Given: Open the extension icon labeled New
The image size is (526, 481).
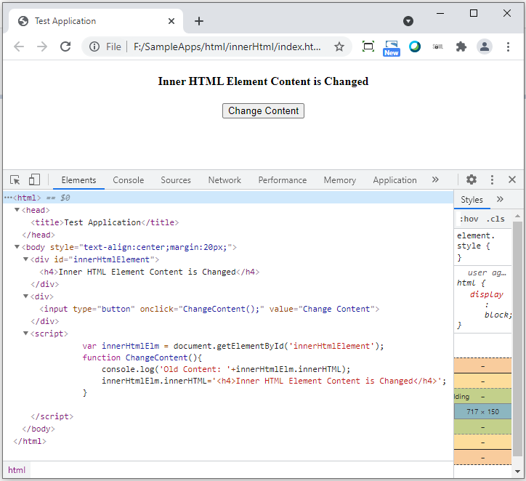Looking at the screenshot, I should click(392, 48).
